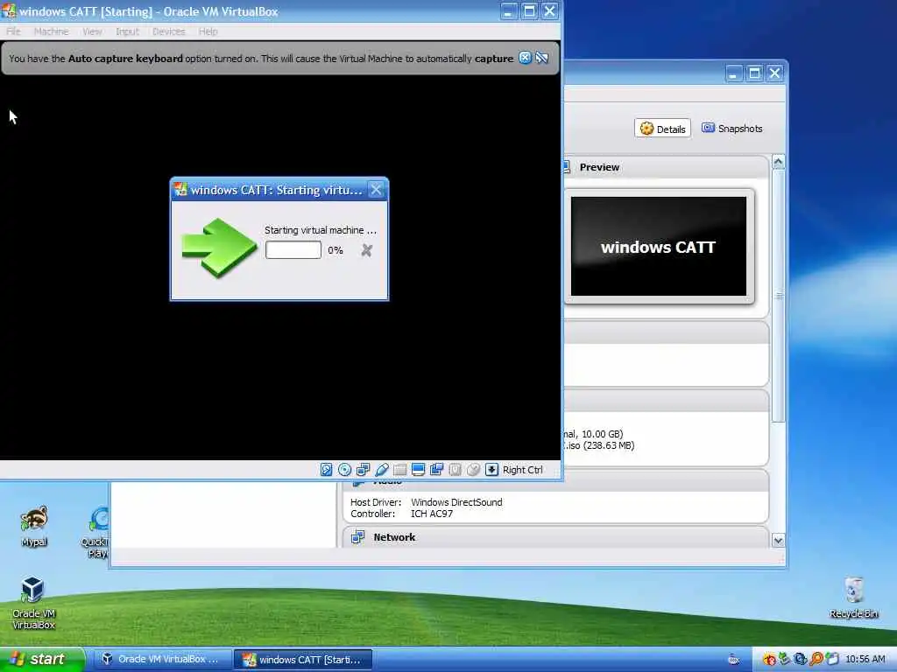The image size is (897, 672).
Task: Click the scroll up arrow in Manager details
Action: pos(778,162)
